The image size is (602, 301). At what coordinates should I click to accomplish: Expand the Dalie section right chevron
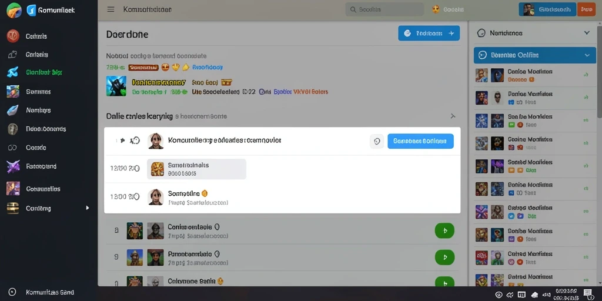(453, 116)
